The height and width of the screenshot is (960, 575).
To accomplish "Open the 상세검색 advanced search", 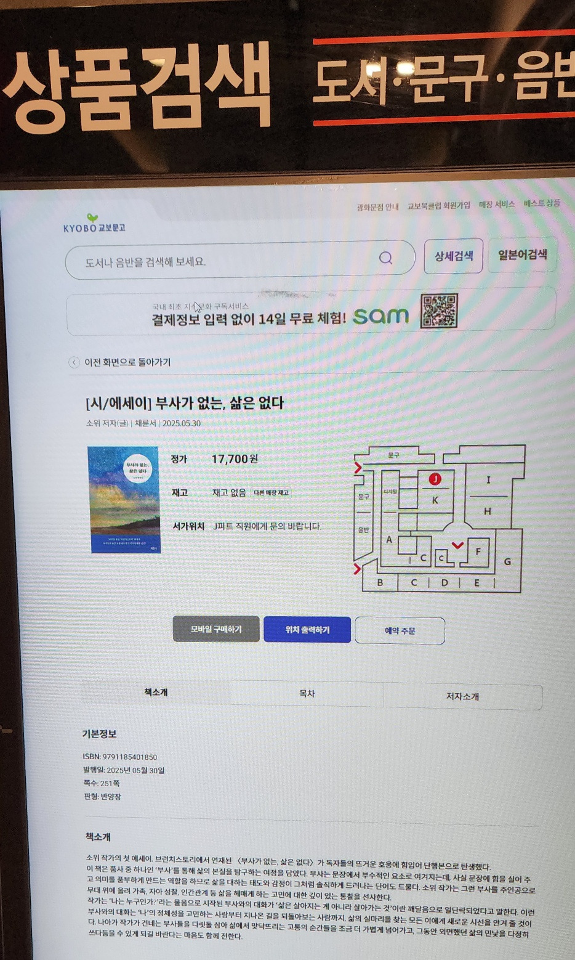I will pyautogui.click(x=454, y=256).
